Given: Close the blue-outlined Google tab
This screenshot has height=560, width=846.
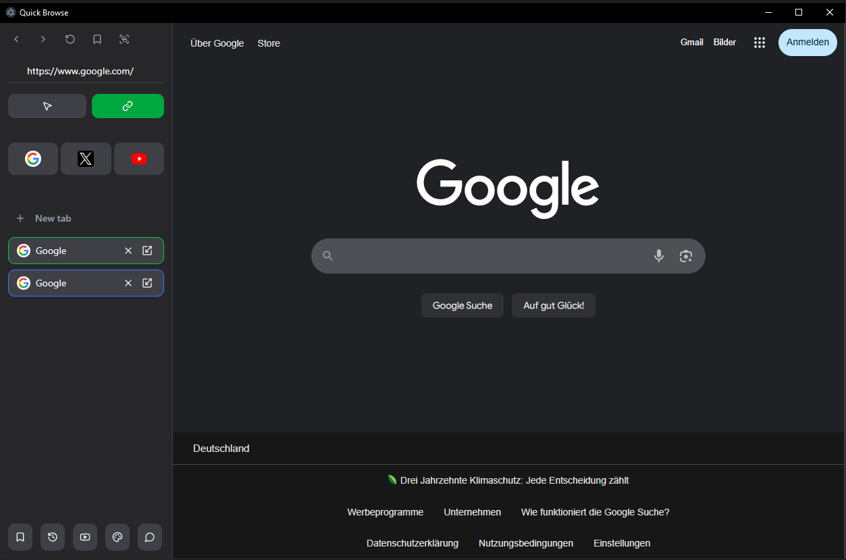Looking at the screenshot, I should tap(128, 283).
